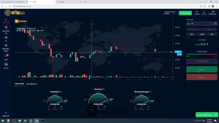Click the Summary gauge
Screen dimensions: 219x123
[x=98, y=98]
